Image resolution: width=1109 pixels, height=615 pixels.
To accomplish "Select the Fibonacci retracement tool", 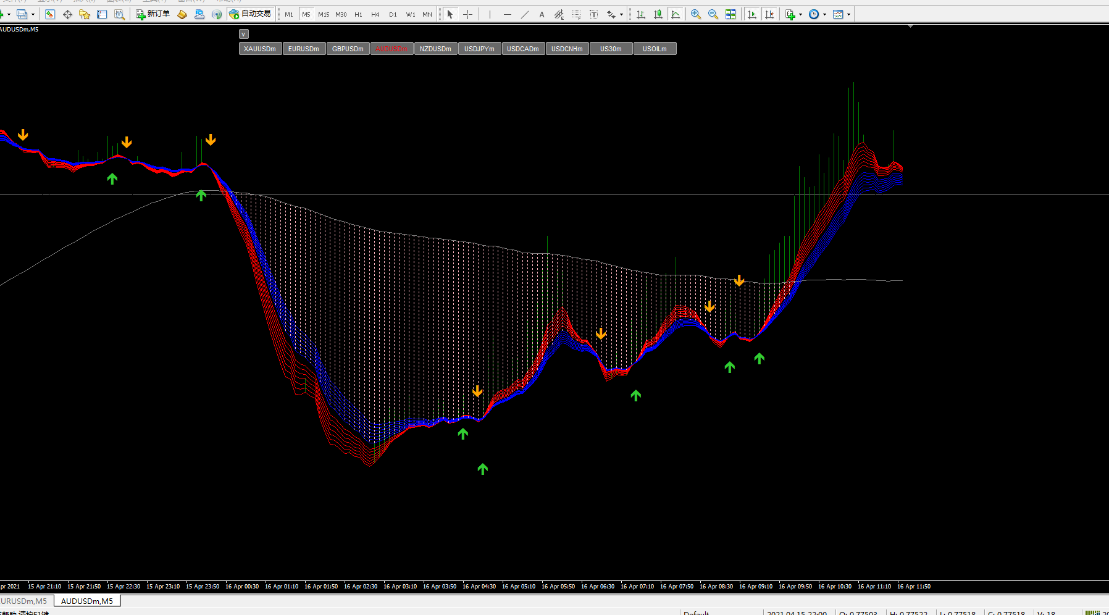I will pos(576,14).
